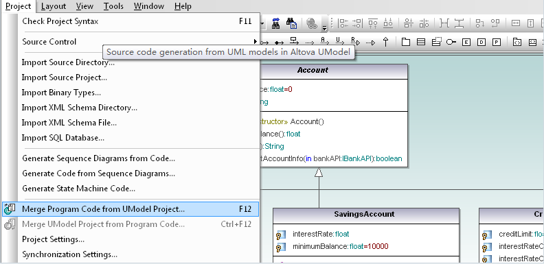The width and height of the screenshot is (544, 264).
Task: Select the Package folder tool icon
Action: (405, 42)
